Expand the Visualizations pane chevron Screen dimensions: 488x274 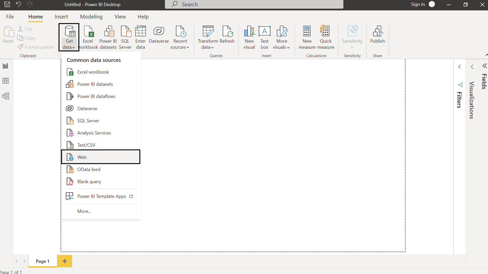(x=472, y=67)
